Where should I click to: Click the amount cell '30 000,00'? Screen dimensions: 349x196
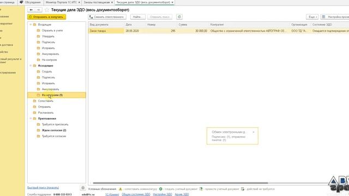coord(192,31)
